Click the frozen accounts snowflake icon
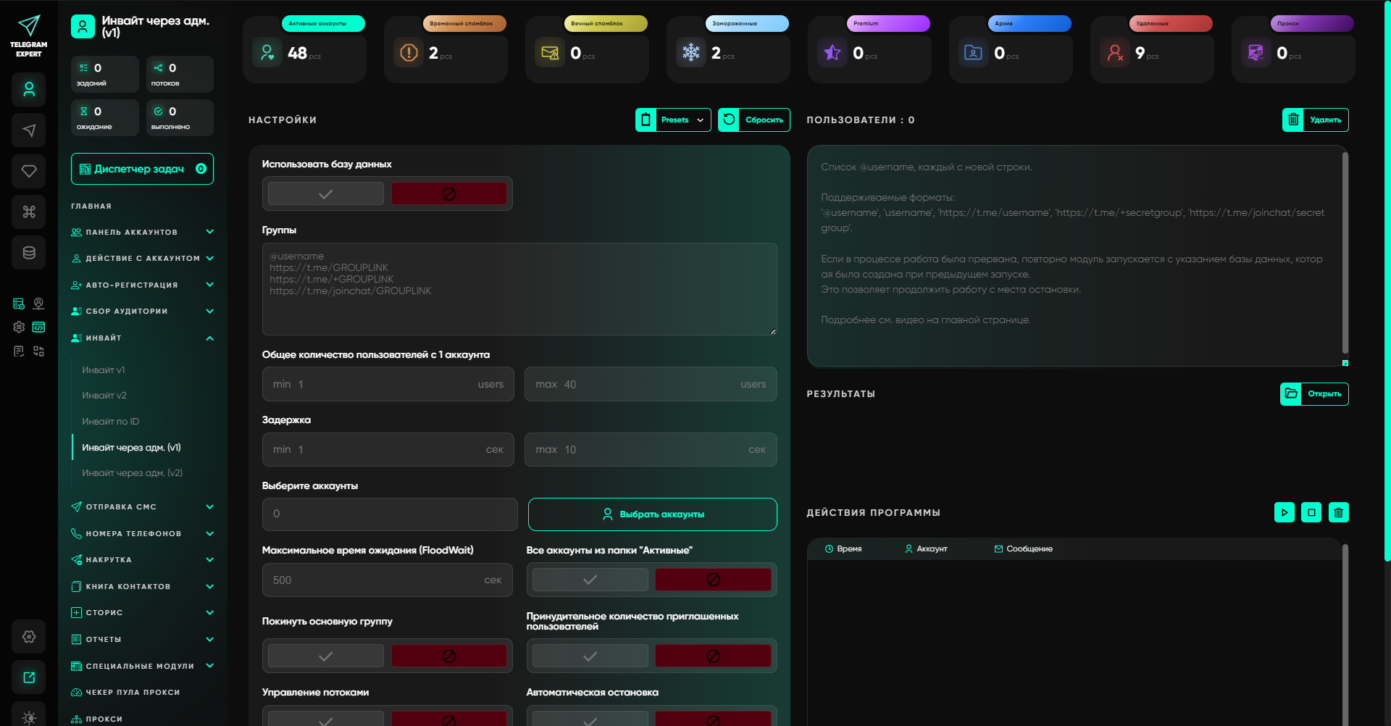Image resolution: width=1391 pixels, height=726 pixels. coord(691,53)
